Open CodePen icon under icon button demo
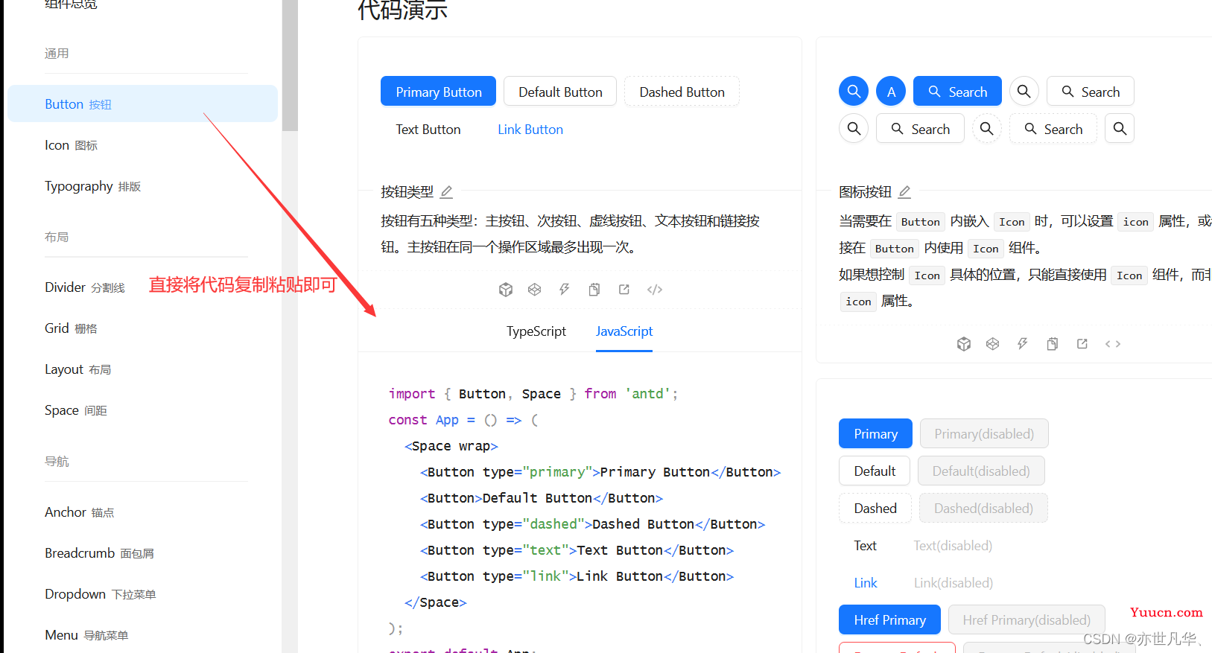Viewport: 1212px width, 653px height. 993,344
